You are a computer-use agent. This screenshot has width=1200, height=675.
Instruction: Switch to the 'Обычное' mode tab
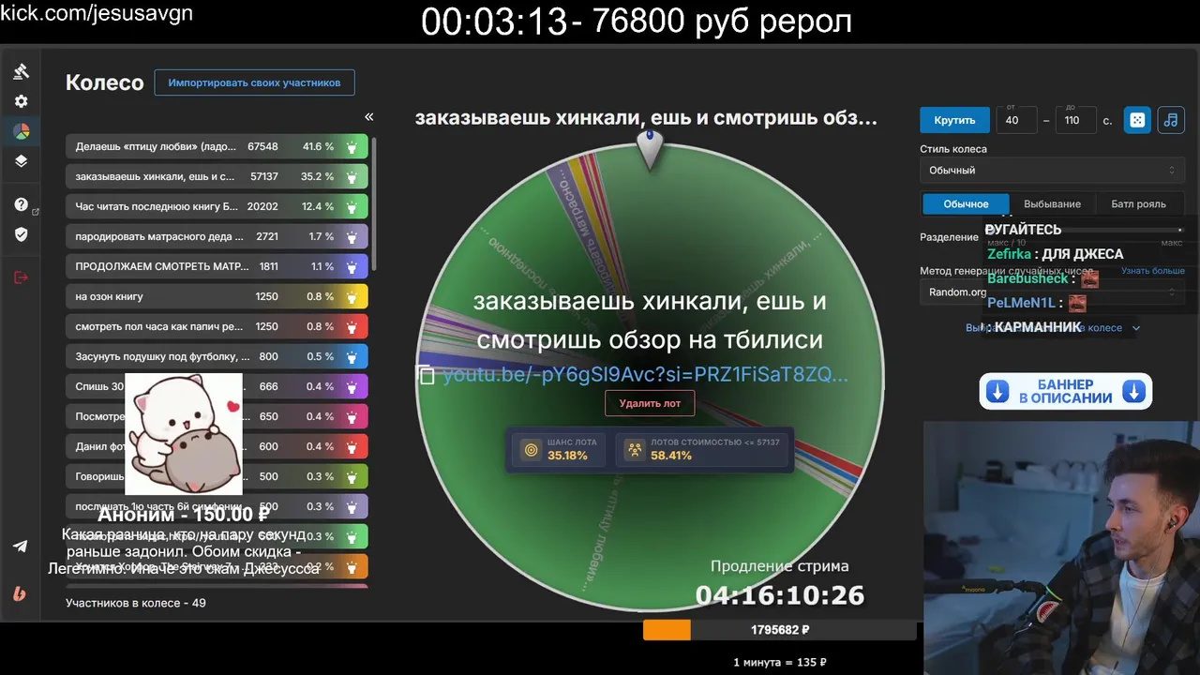(966, 204)
